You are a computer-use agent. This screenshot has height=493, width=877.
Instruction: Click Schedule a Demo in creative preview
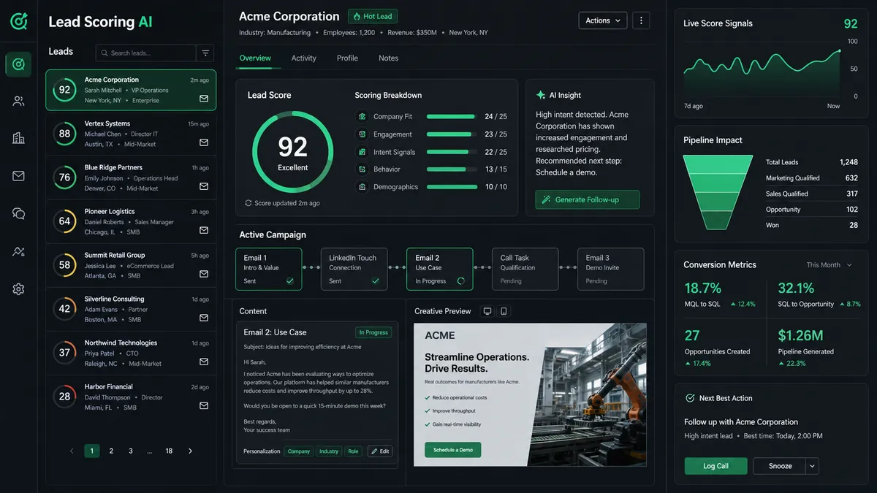453,450
